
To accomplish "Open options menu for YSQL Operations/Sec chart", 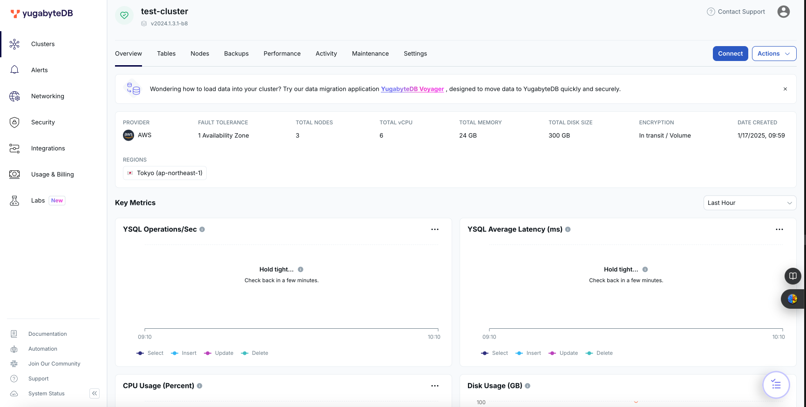I will click(x=435, y=230).
